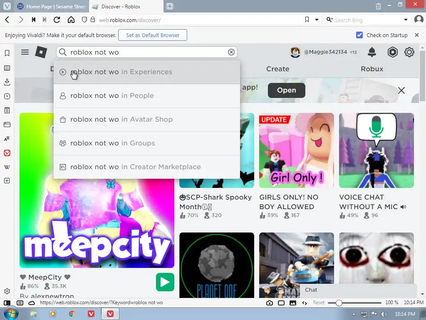426x320 pixels.
Task: Click Open app banner button
Action: [x=287, y=90]
